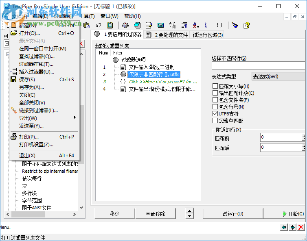Screen dimensions: 307x241
Task: Select 查找过滤器(Q)... menu entry
Action: click(44, 56)
